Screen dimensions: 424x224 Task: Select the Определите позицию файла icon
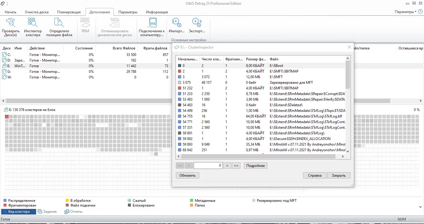(59, 23)
